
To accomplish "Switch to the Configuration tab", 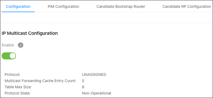I will tap(18, 6).
